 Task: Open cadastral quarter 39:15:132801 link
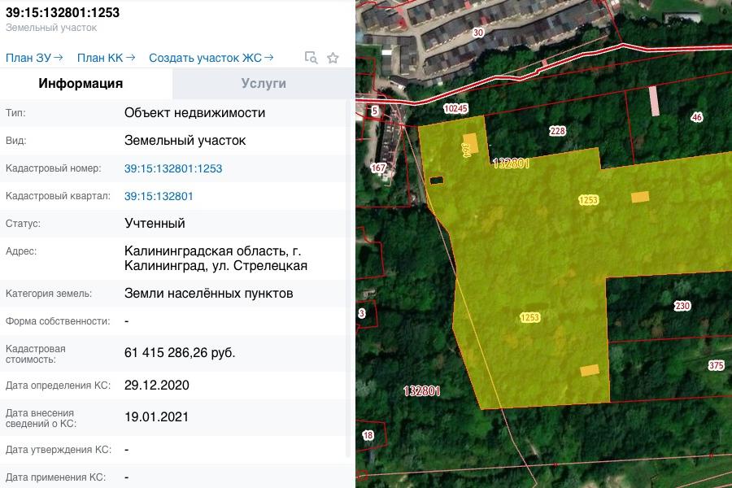click(159, 196)
